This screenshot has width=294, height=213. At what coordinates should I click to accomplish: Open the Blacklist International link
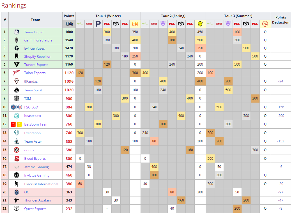pyautogui.click(x=41, y=184)
